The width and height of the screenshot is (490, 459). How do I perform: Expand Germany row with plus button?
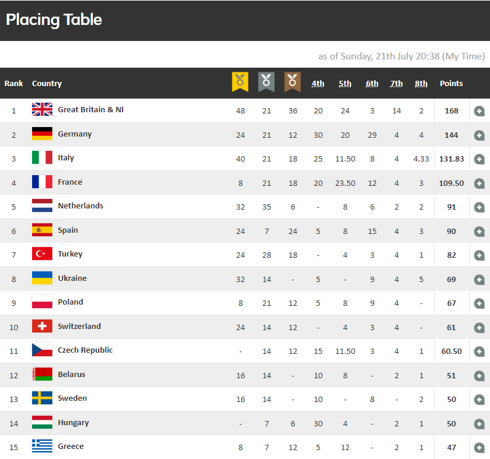tap(479, 135)
